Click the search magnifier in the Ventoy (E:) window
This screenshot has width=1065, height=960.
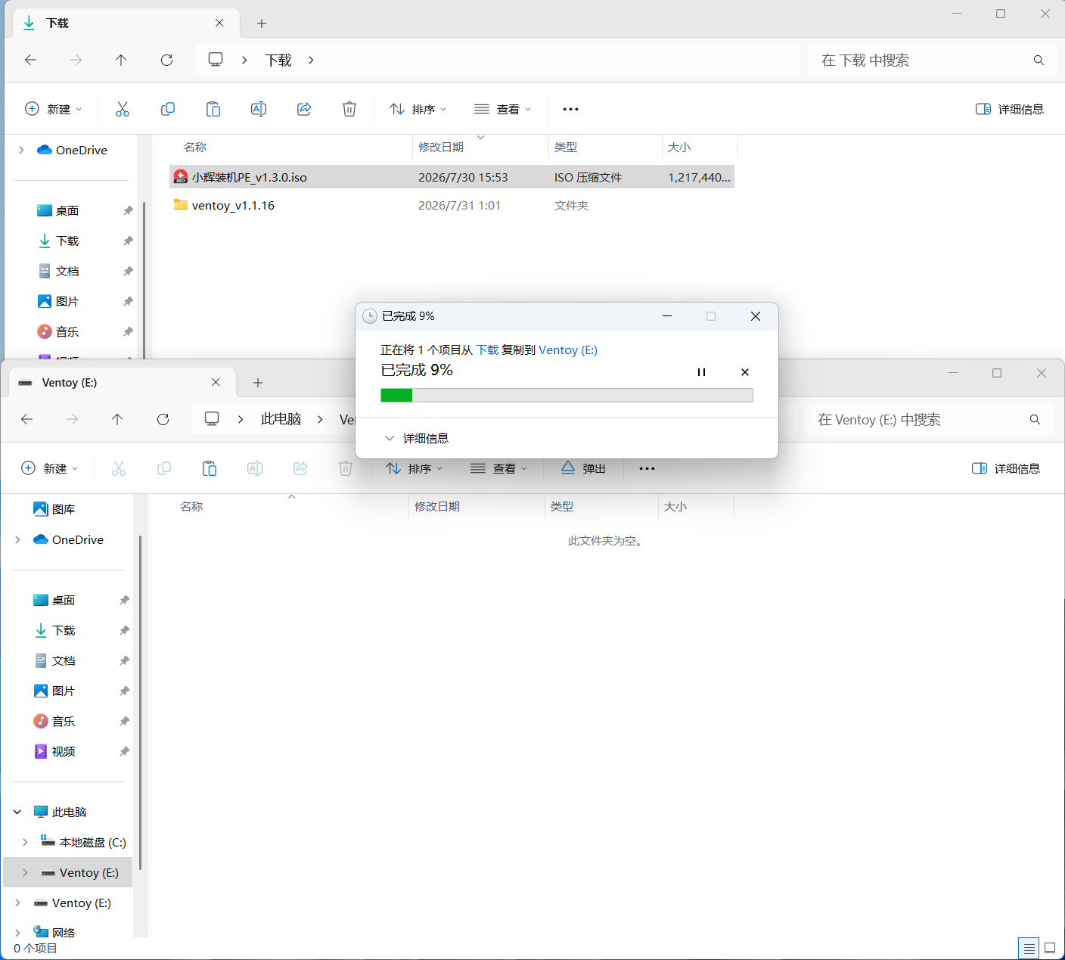click(x=1035, y=419)
